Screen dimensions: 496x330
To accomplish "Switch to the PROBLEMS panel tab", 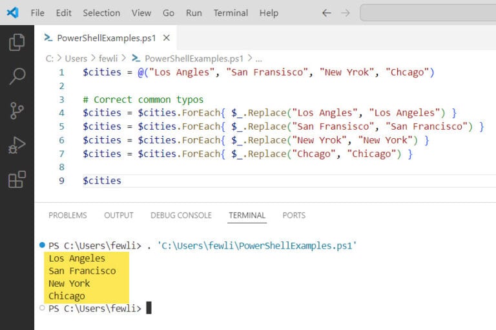I will click(x=68, y=216).
